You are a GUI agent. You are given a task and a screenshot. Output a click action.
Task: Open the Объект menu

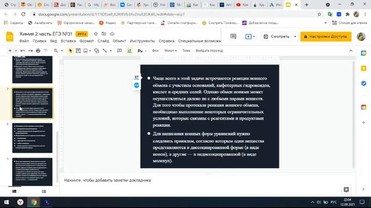coord(119,41)
